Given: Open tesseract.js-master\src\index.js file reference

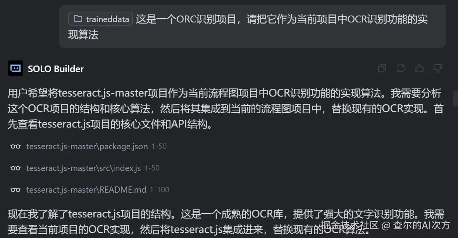Looking at the screenshot, I should pyautogui.click(x=84, y=168).
